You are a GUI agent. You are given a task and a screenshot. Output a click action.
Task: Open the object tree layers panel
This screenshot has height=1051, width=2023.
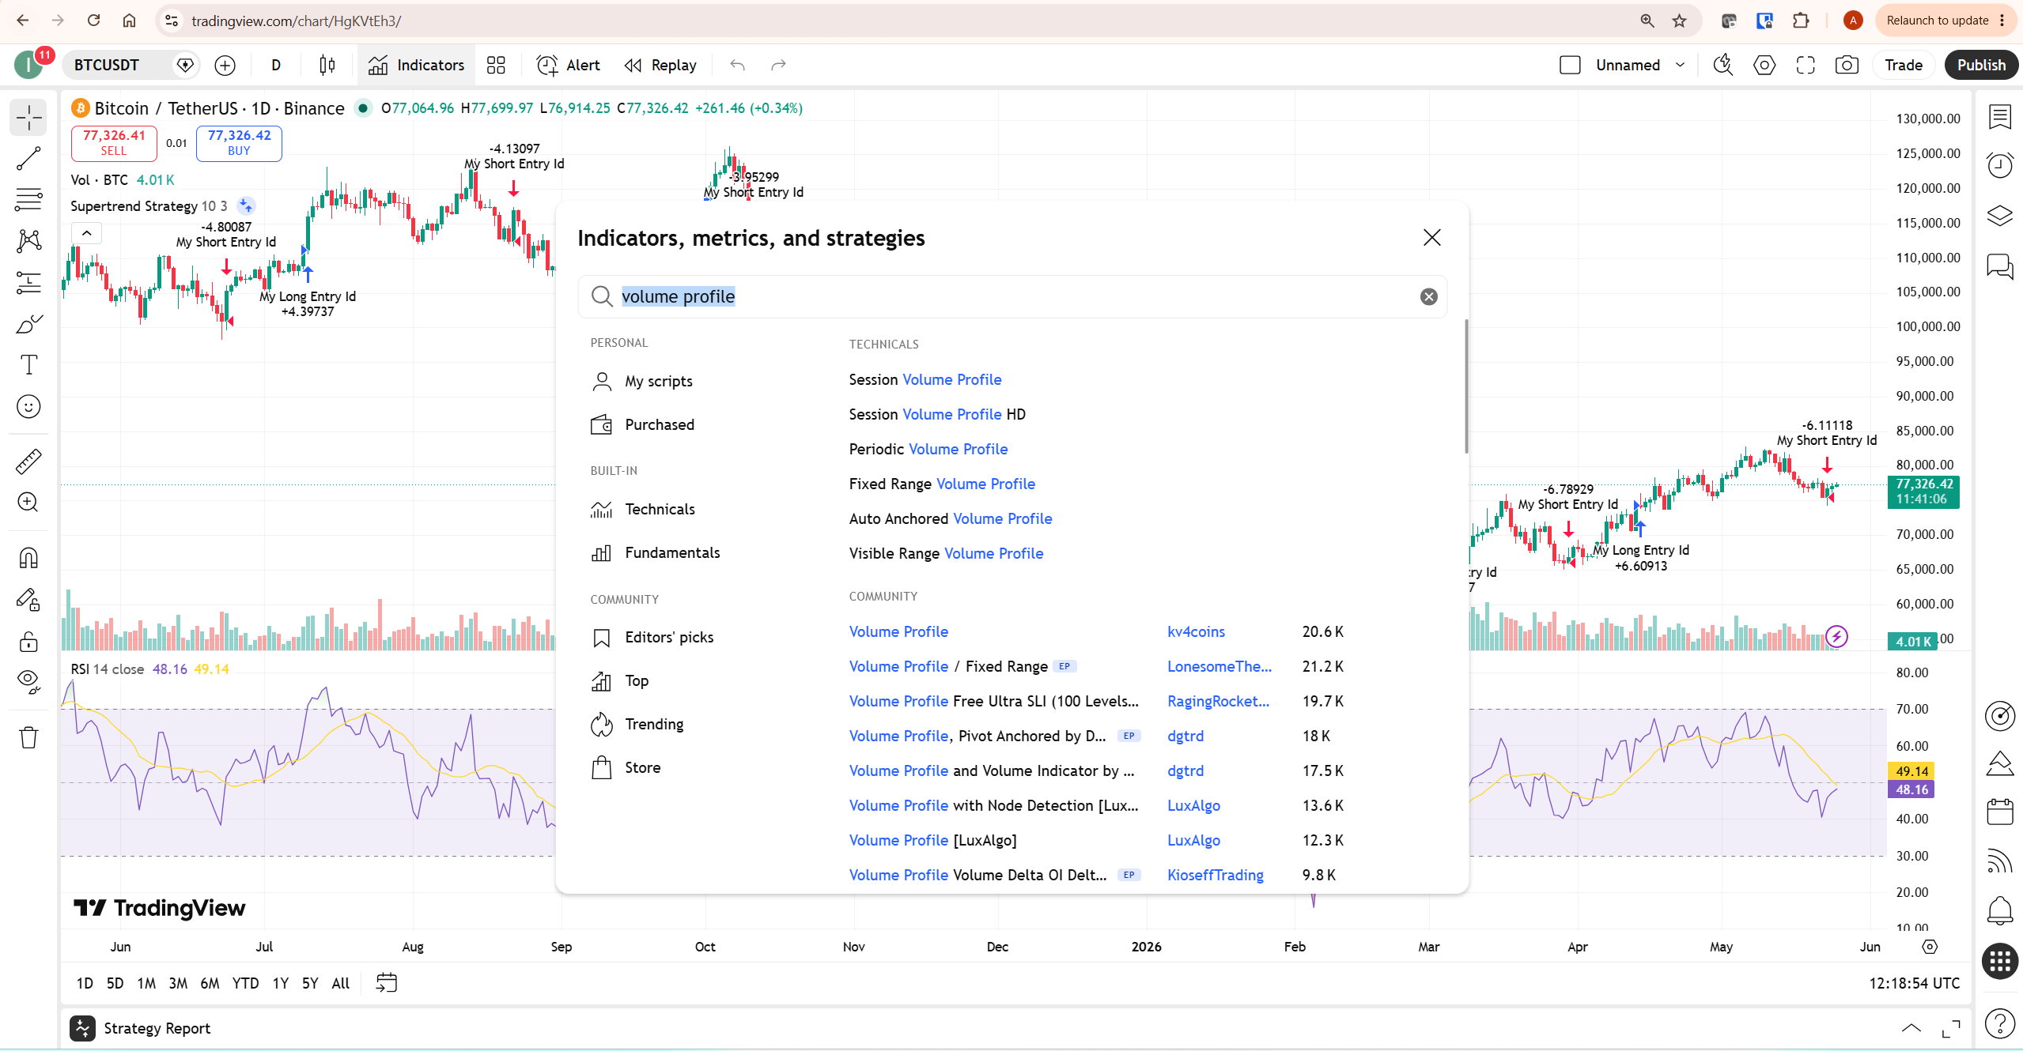point(1999,216)
